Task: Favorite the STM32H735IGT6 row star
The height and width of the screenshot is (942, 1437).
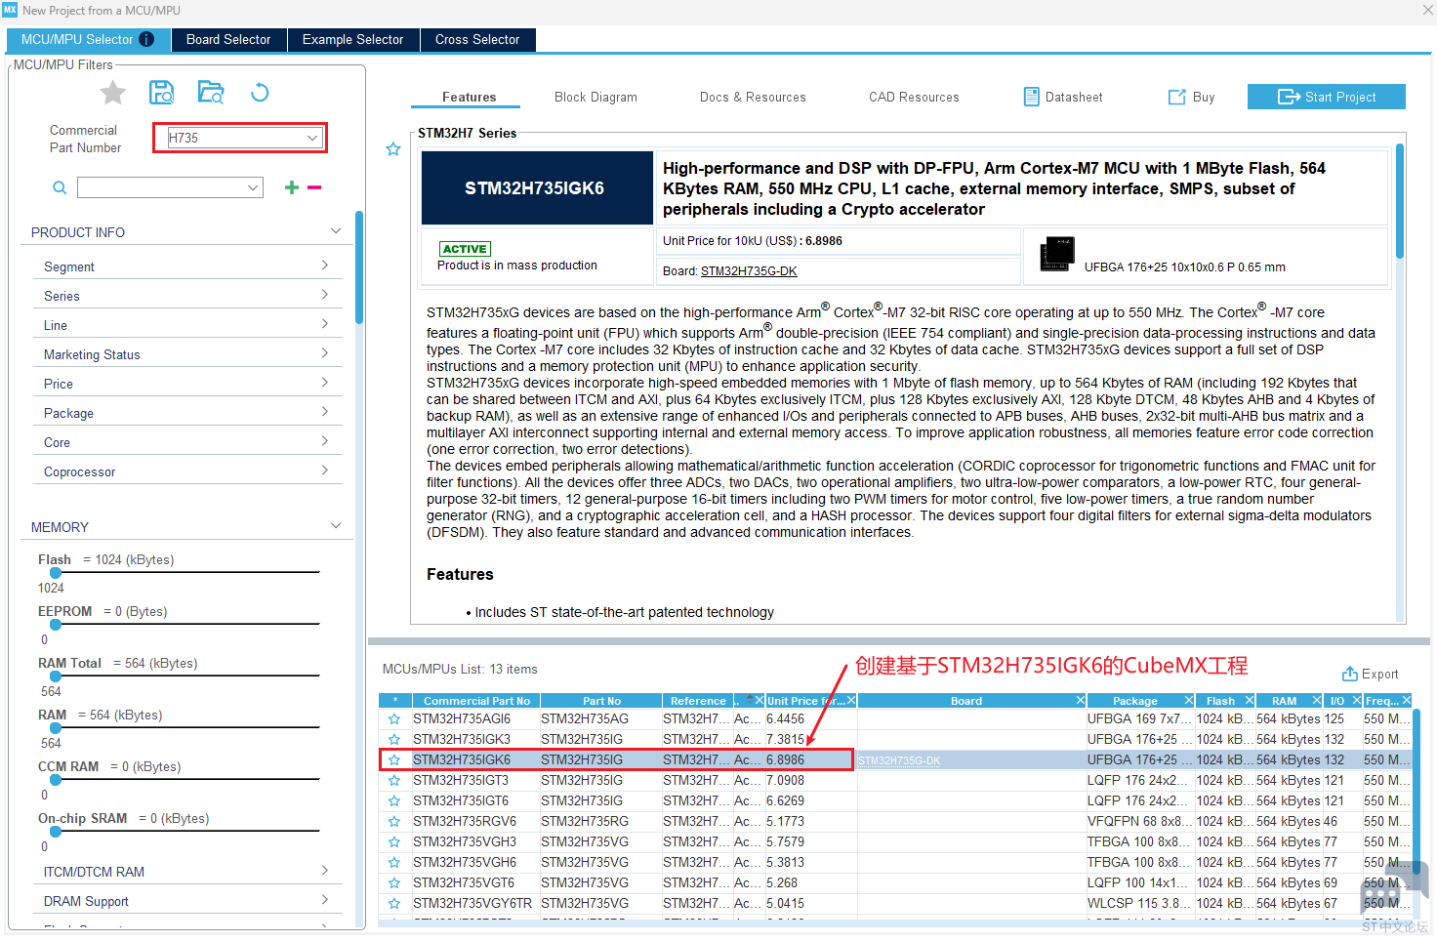Action: [x=394, y=800]
